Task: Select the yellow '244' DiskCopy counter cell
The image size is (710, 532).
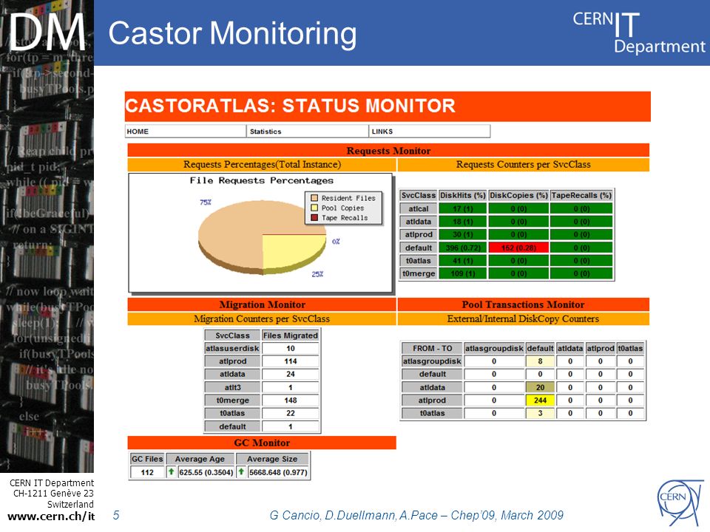Action: [540, 400]
